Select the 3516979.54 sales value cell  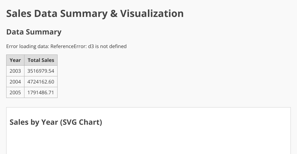[41, 71]
